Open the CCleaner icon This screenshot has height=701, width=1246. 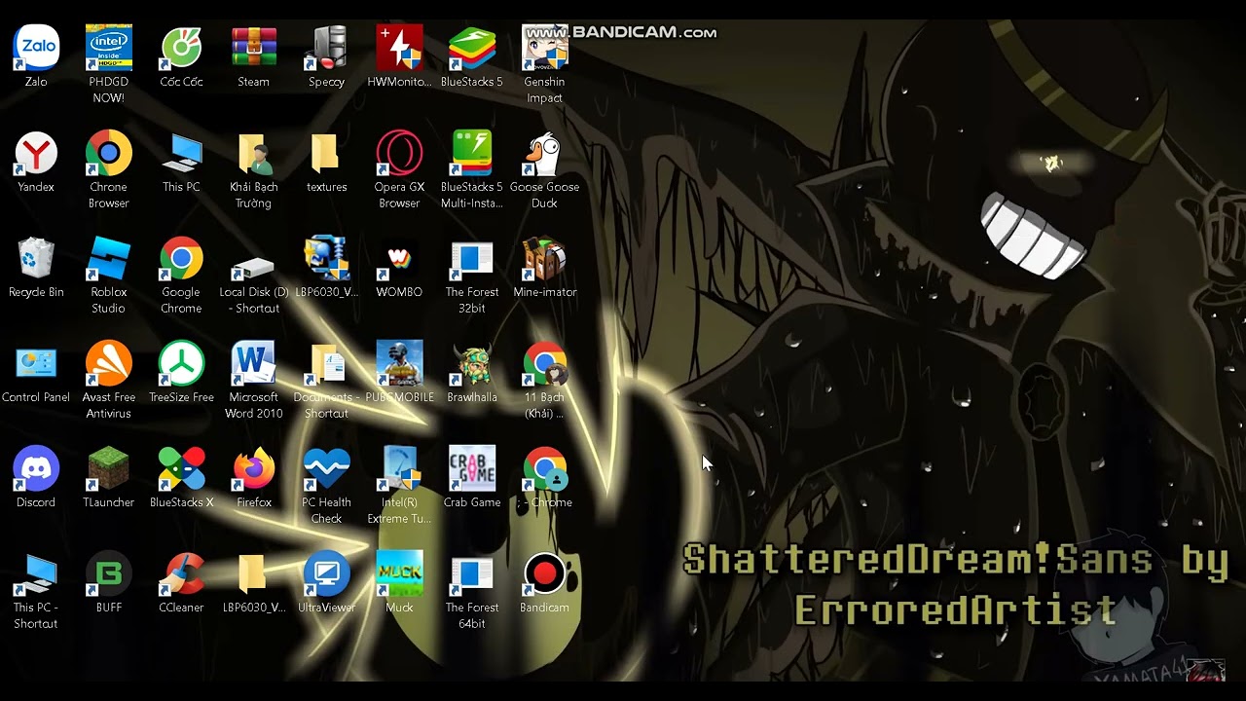[x=181, y=573]
